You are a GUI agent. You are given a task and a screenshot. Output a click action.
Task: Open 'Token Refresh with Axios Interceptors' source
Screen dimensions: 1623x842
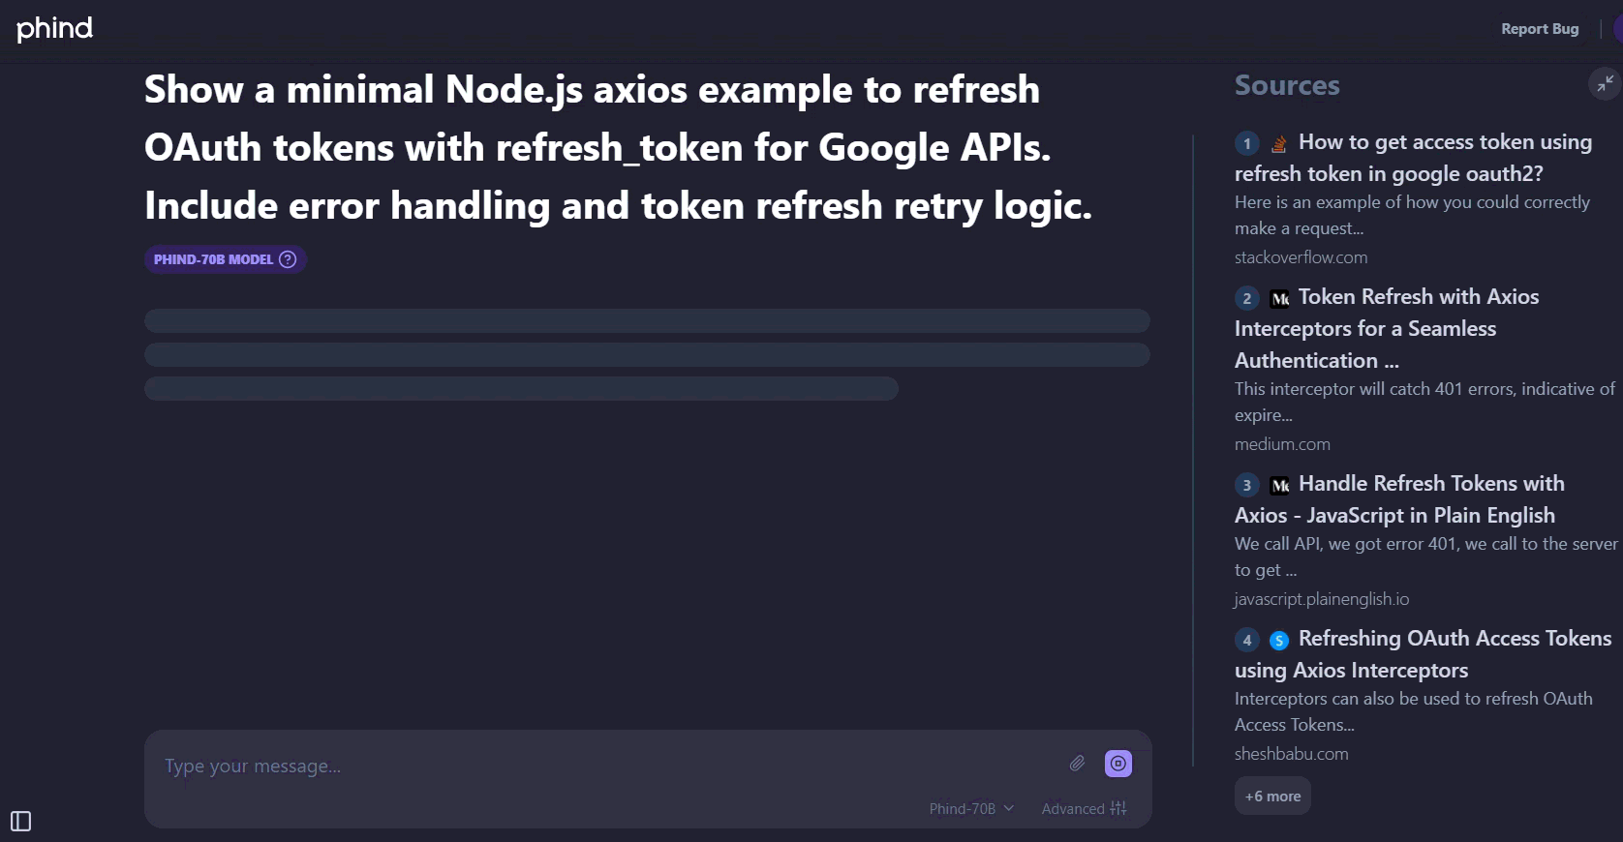coord(1418,297)
